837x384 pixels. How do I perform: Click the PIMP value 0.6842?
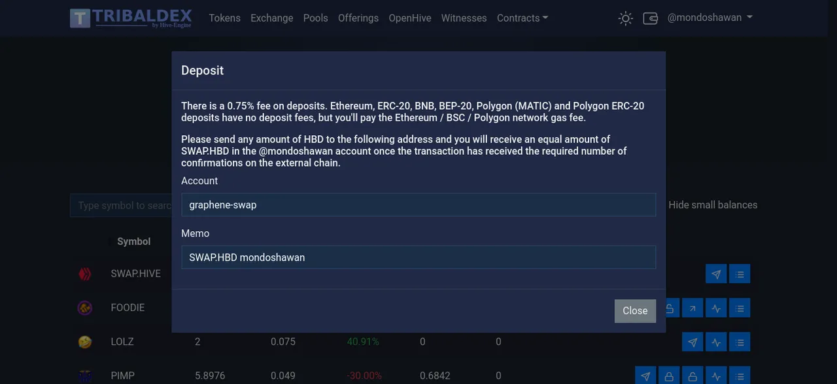(435, 376)
